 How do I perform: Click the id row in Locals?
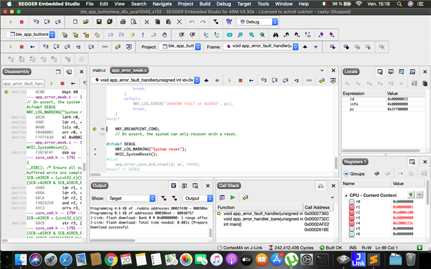click(x=384, y=99)
